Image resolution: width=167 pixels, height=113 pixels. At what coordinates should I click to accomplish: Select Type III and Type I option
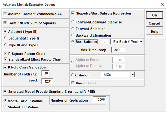(x=5, y=45)
